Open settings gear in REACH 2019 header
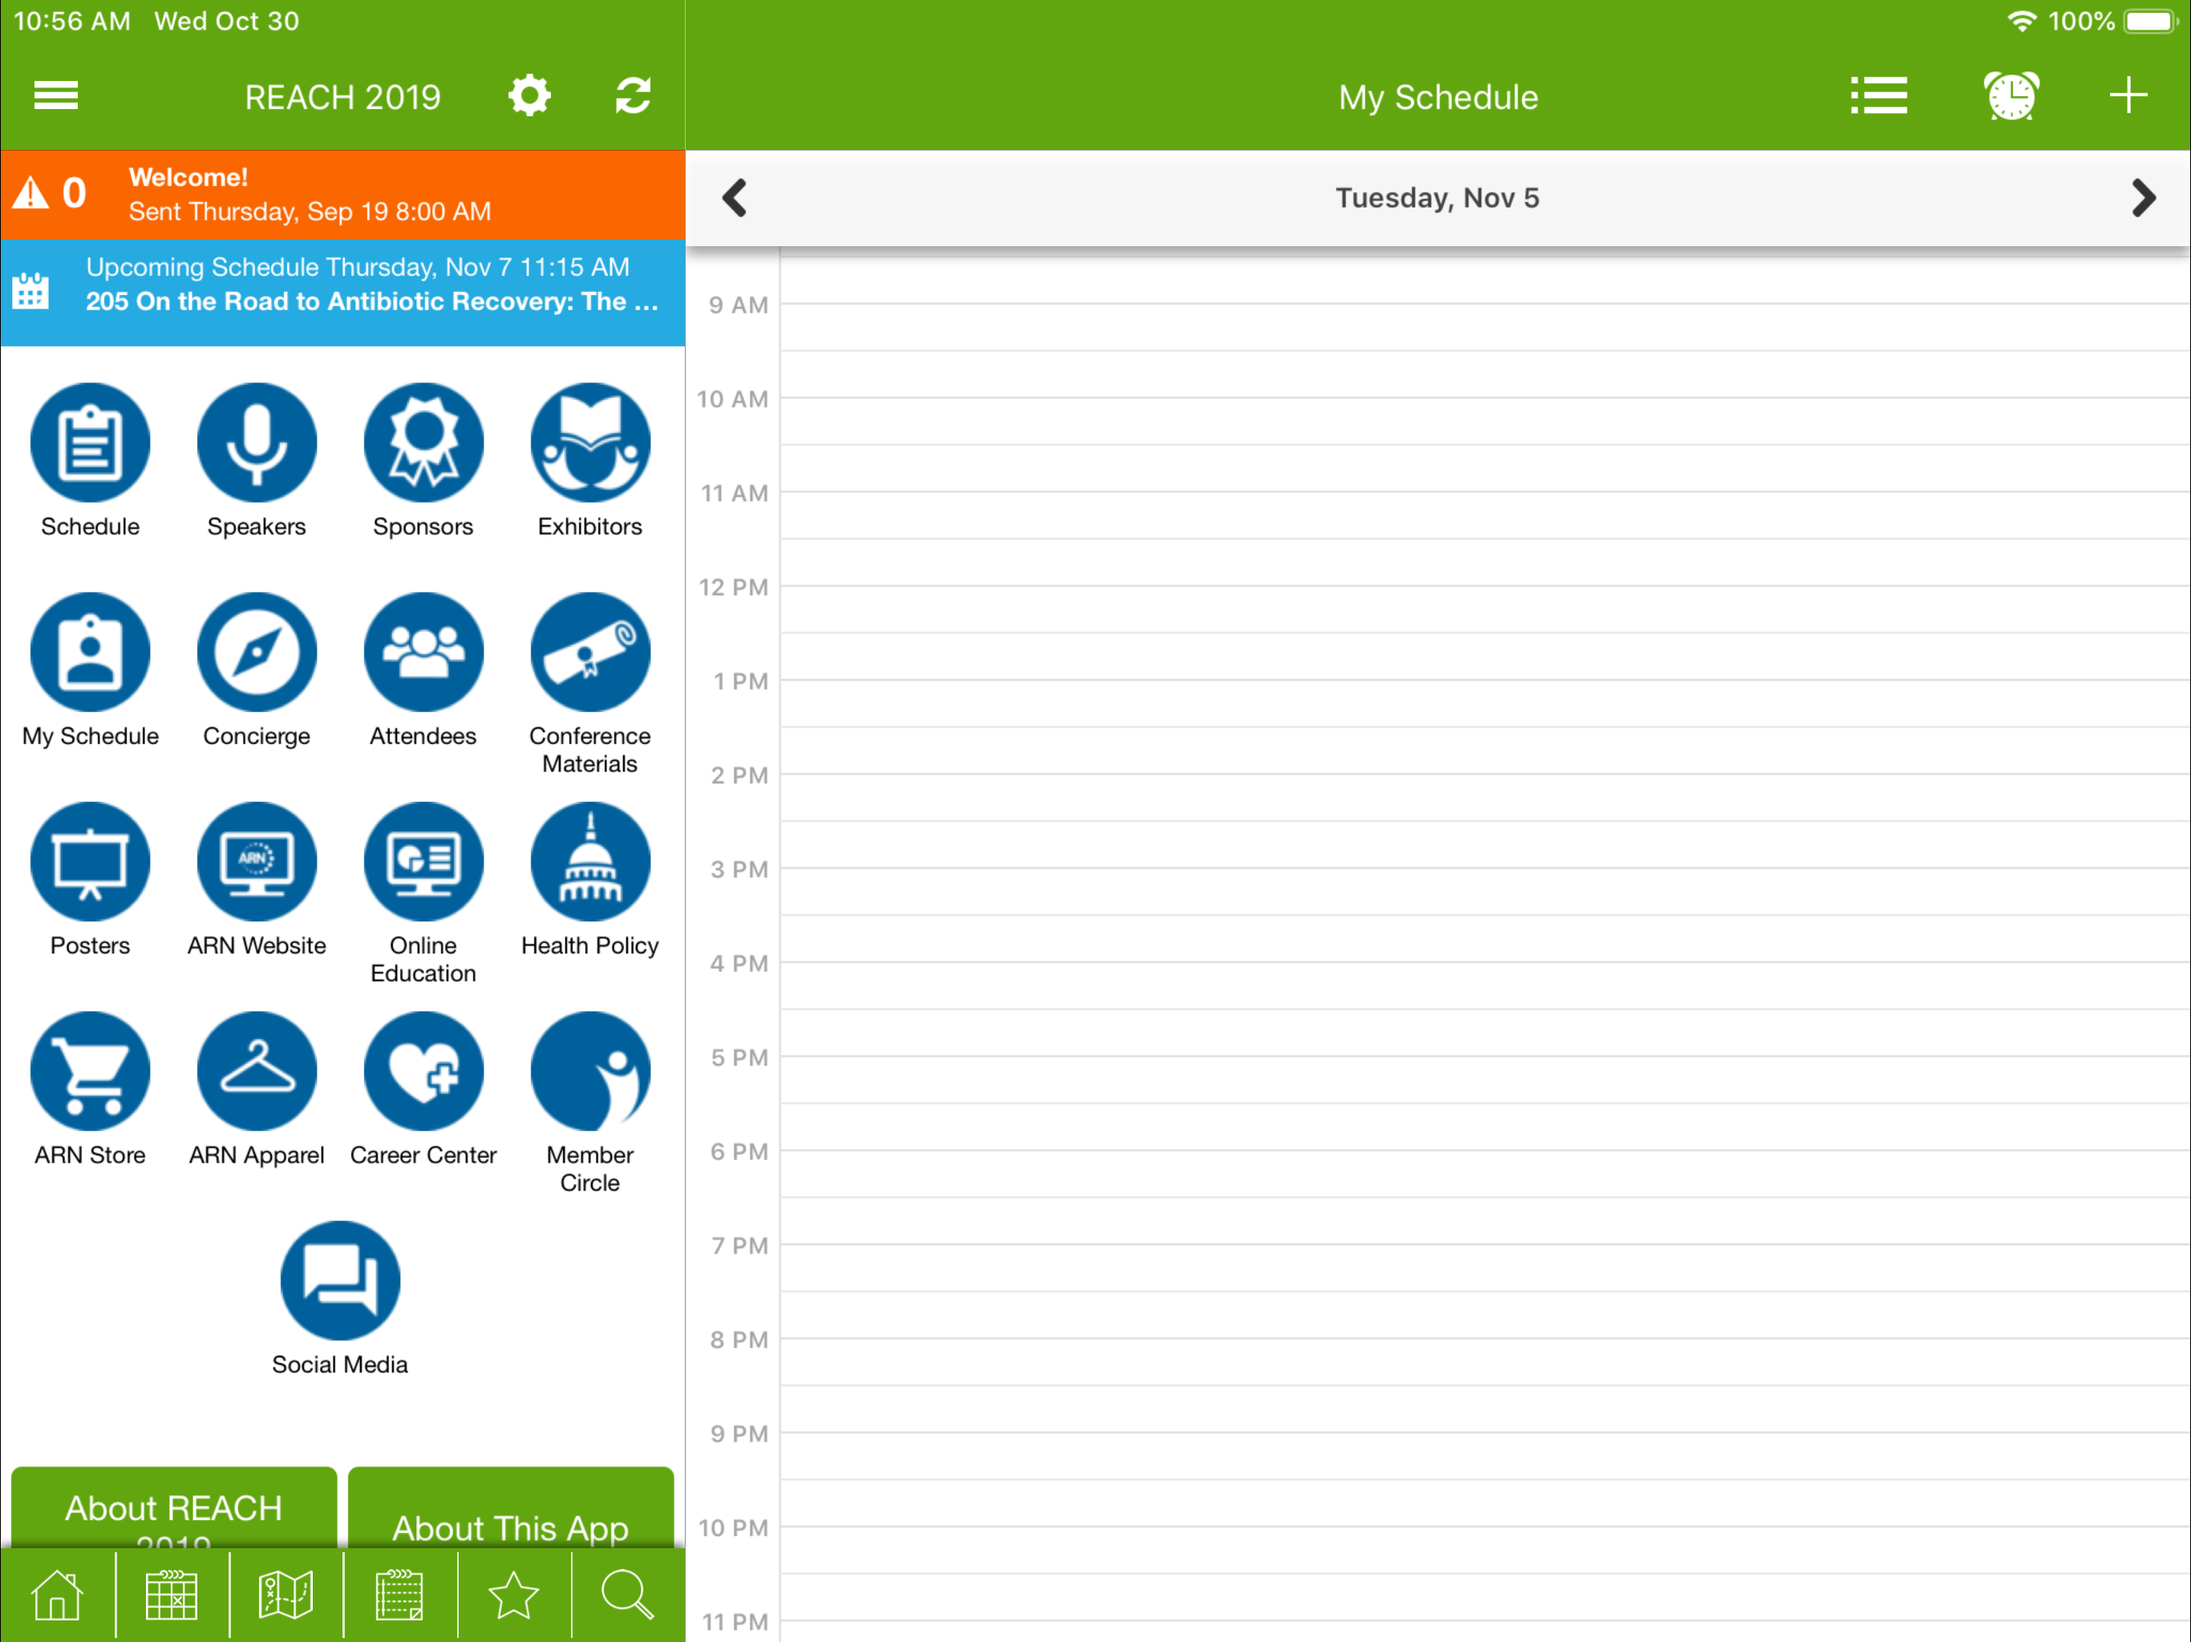The height and width of the screenshot is (1642, 2191). pyautogui.click(x=529, y=96)
